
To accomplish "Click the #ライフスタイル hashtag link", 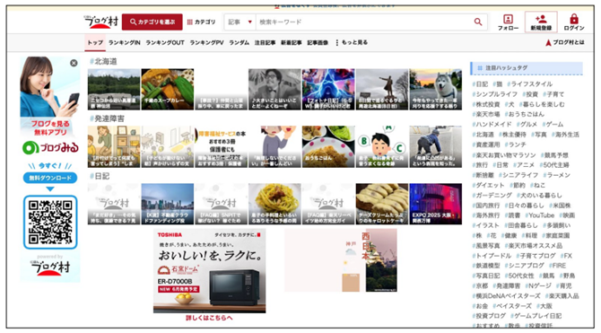I will [x=530, y=84].
